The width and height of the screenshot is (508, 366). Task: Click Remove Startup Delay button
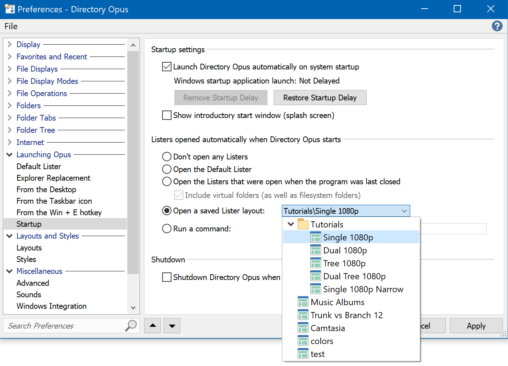coord(221,98)
